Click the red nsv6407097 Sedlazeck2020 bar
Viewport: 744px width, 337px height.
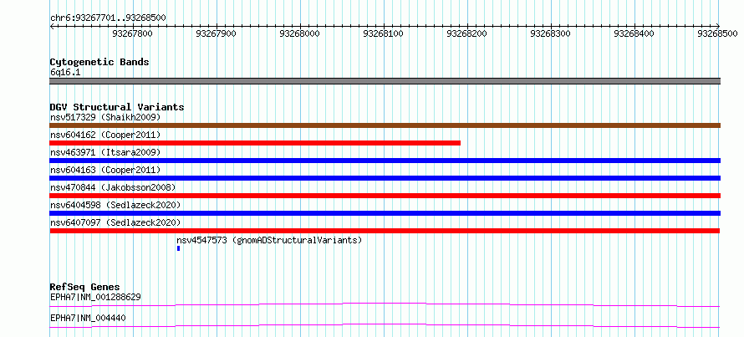[385, 231]
